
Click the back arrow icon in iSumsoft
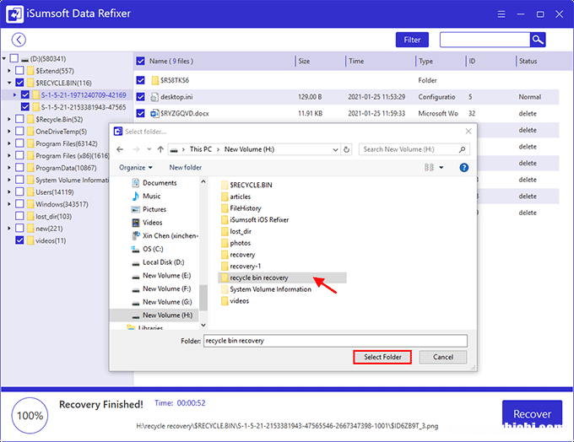[x=19, y=40]
